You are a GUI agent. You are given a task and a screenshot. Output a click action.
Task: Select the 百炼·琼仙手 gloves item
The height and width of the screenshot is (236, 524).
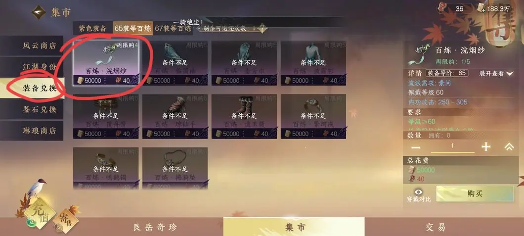(x=175, y=116)
